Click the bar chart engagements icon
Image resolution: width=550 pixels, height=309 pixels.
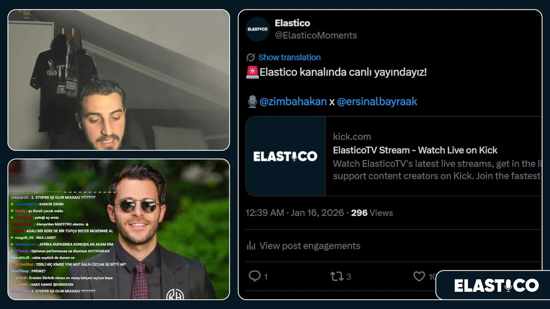251,245
